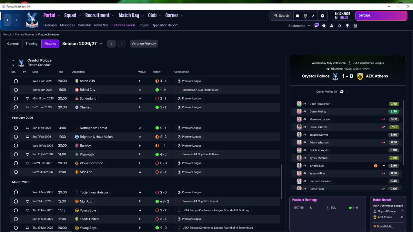Click the Tactics Planner breadcrumb link
The height and width of the screenshot is (232, 413).
(x=25, y=34)
